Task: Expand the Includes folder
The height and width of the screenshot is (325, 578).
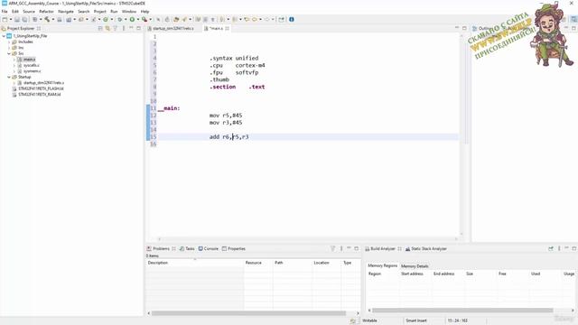Action: click(9, 42)
